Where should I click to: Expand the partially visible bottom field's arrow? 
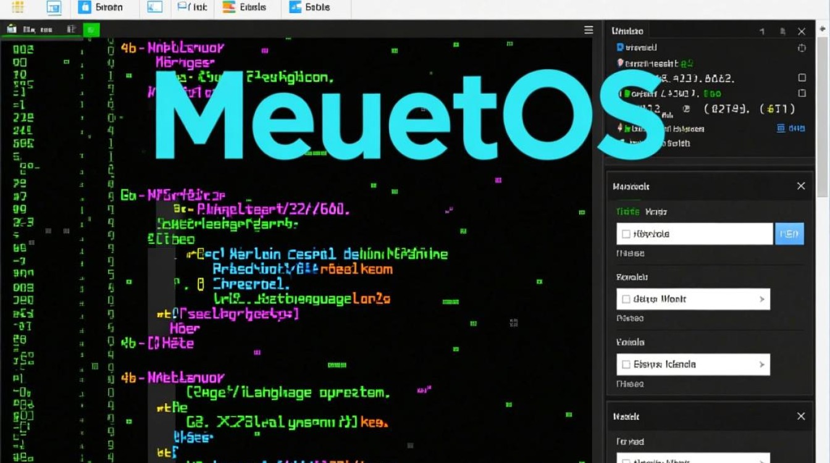pyautogui.click(x=762, y=459)
